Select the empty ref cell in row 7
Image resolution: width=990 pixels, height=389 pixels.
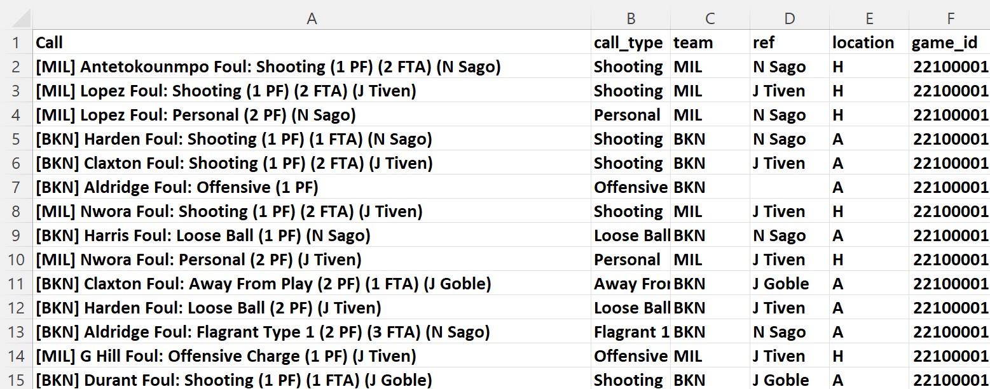point(789,187)
